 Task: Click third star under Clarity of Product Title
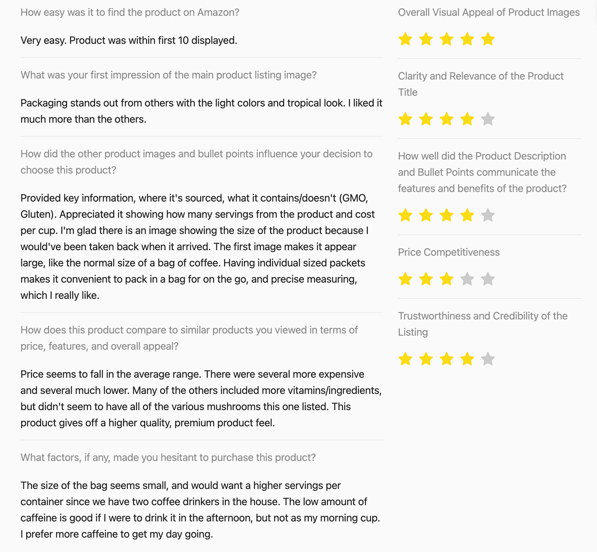[447, 119]
